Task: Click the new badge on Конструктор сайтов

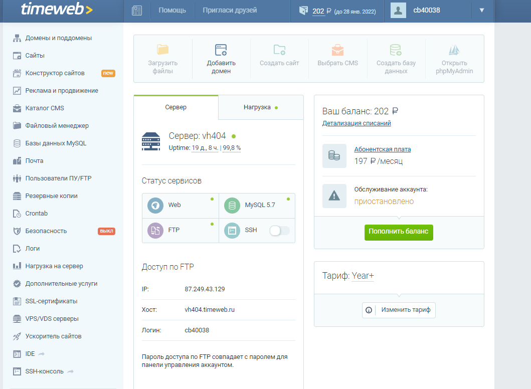Action: pos(108,73)
